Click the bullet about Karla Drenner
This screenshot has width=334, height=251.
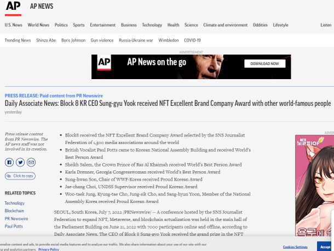click(x=143, y=172)
